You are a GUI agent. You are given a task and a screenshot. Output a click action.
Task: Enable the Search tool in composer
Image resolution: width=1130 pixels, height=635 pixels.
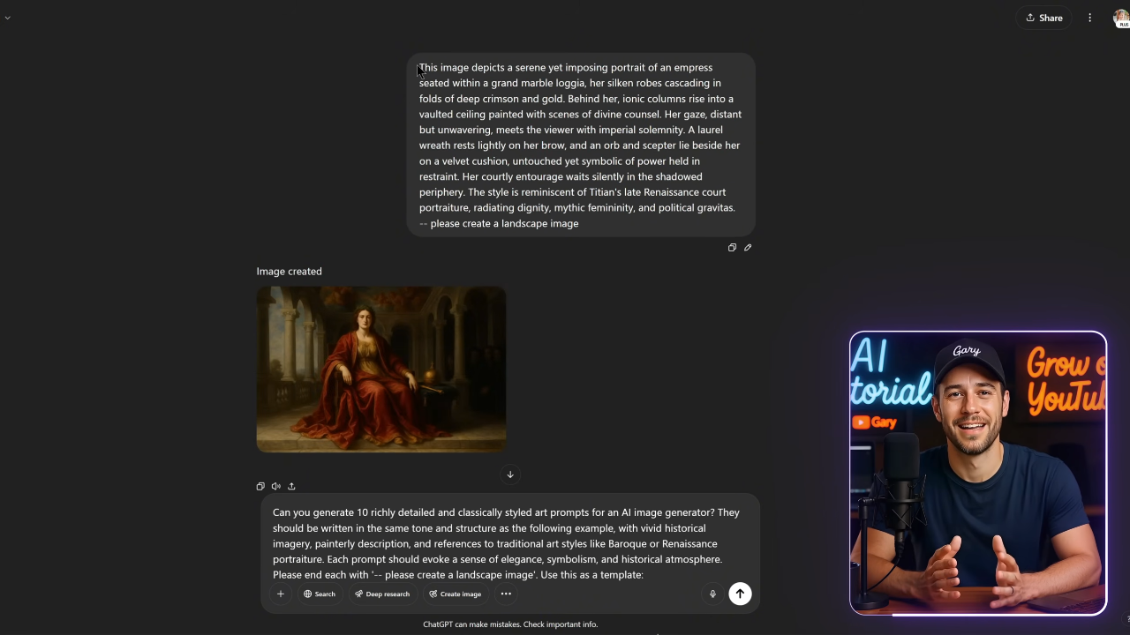click(320, 594)
